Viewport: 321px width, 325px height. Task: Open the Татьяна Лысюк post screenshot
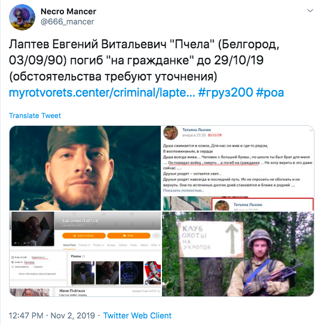click(x=238, y=168)
